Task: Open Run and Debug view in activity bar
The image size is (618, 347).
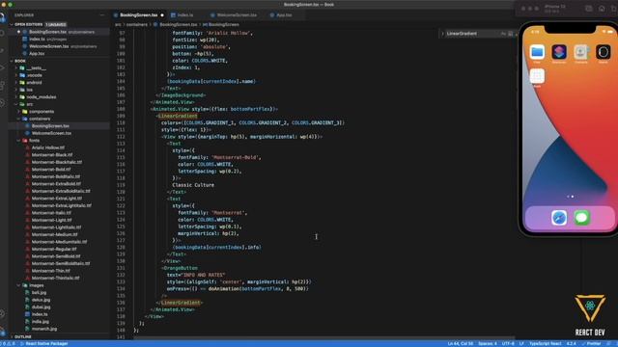Action: (2, 68)
